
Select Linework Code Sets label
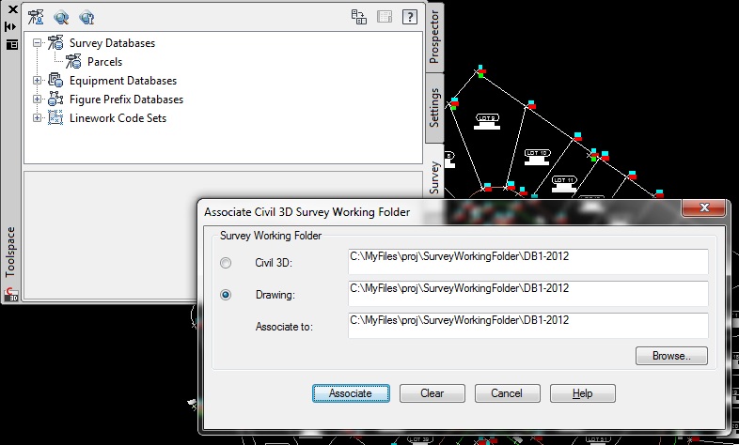pos(118,118)
